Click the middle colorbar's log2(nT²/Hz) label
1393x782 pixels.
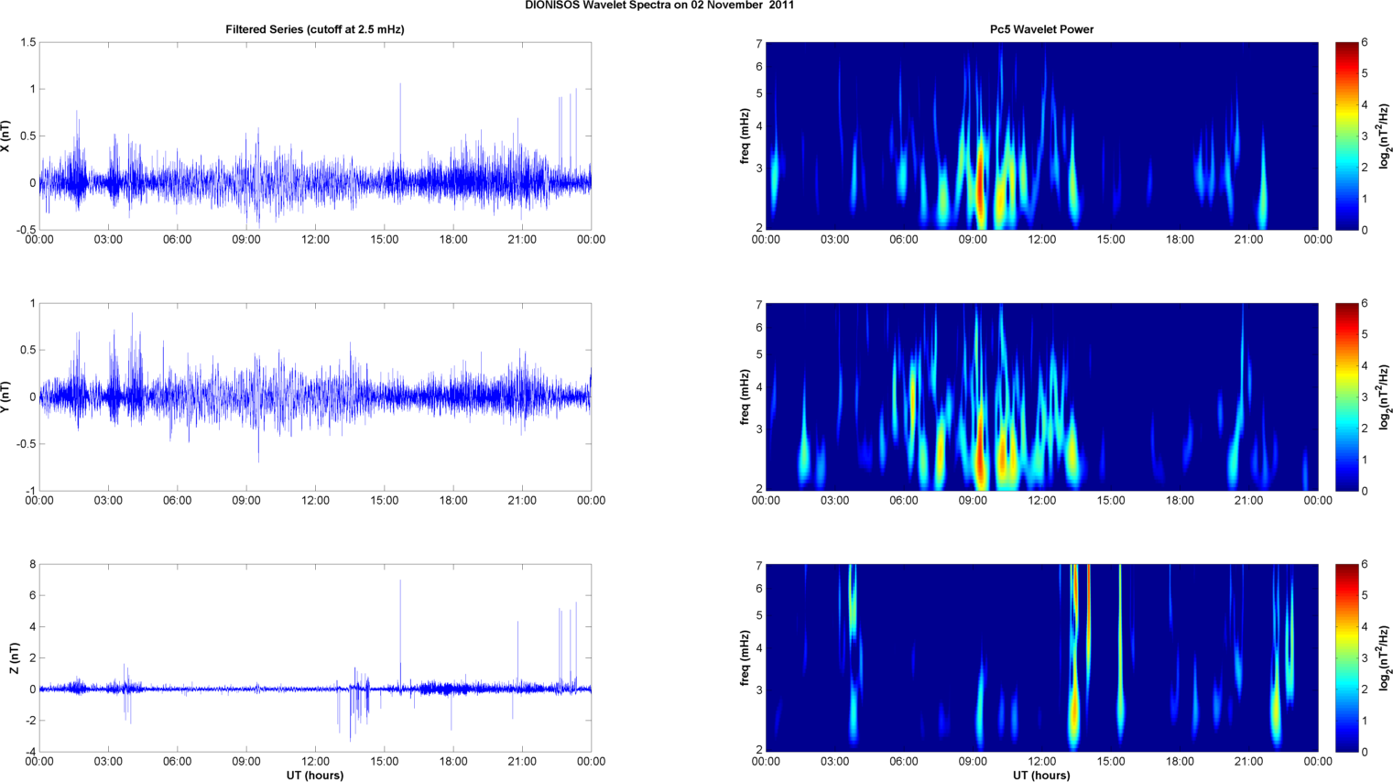1385,397
